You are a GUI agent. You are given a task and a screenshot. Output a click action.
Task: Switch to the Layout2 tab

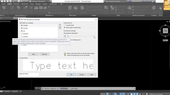(15, 91)
